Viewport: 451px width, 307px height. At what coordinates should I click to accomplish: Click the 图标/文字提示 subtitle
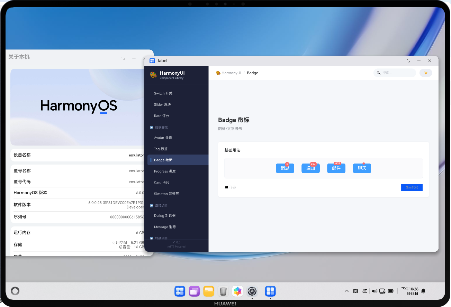(230, 129)
